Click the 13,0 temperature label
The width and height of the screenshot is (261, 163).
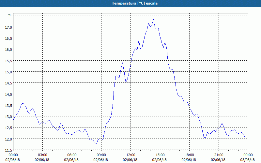tap(9, 117)
